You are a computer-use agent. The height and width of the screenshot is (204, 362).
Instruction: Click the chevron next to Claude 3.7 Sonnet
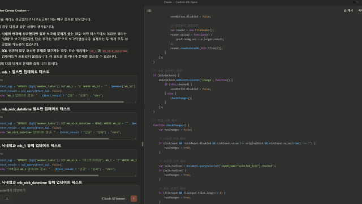point(126,199)
